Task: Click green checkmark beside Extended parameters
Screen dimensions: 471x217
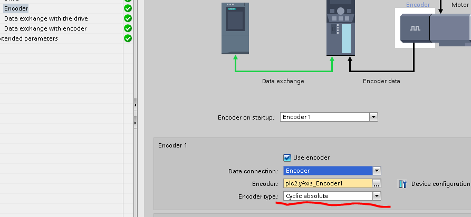Action: point(128,38)
